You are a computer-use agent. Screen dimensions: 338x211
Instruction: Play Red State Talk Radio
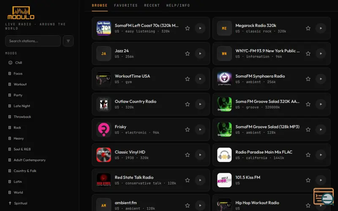[200, 180]
